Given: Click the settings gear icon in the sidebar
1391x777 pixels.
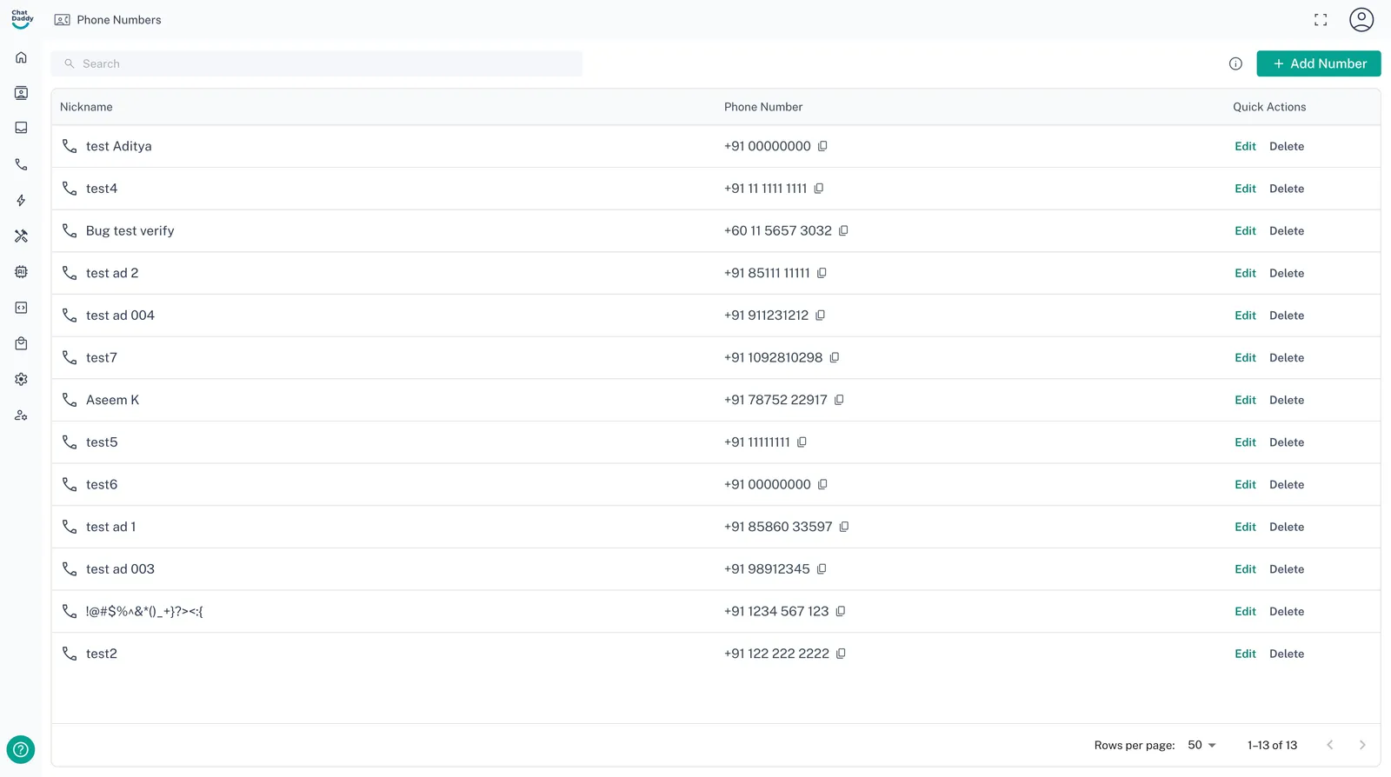Looking at the screenshot, I should point(21,379).
